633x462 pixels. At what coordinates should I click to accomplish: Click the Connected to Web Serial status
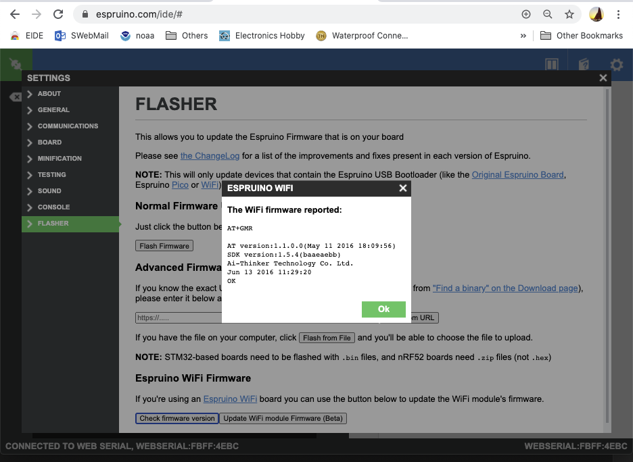click(122, 446)
